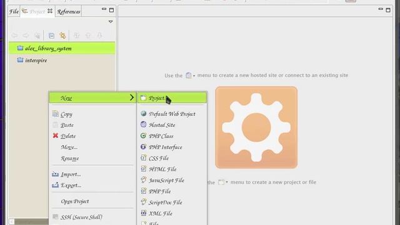Click the Default Web Project globe icon
This screenshot has width=400, height=225.
143,113
